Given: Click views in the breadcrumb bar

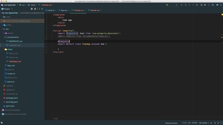Looking at the screenshot, I should (x=33, y=5).
